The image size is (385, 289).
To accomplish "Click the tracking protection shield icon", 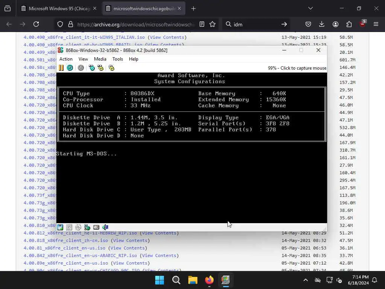I will pos(60,24).
